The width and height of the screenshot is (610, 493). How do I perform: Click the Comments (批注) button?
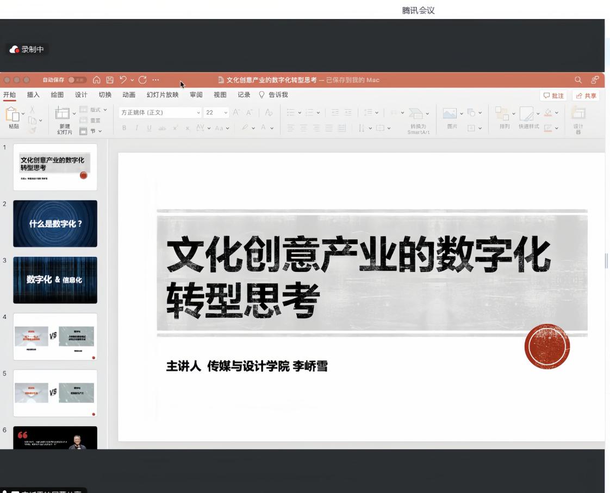553,96
